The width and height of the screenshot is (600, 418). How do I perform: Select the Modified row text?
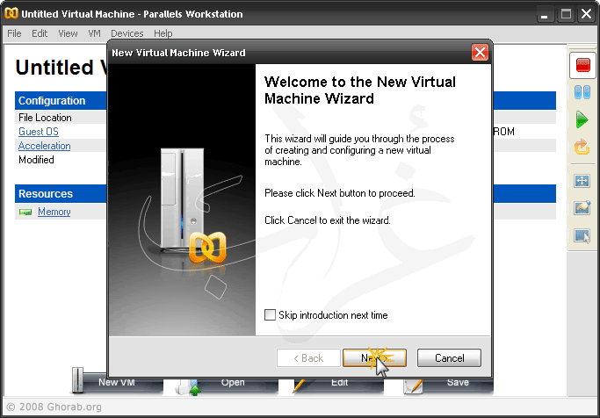(36, 160)
